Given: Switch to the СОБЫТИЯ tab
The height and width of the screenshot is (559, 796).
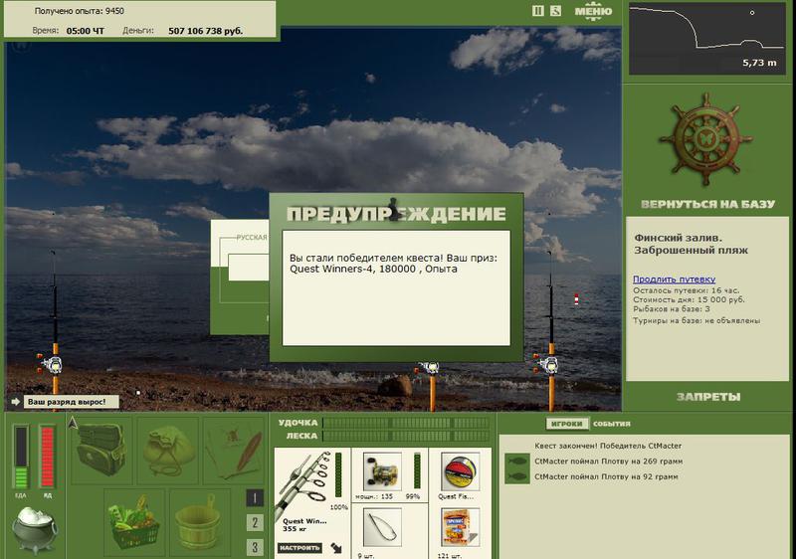Looking at the screenshot, I should 612,424.
